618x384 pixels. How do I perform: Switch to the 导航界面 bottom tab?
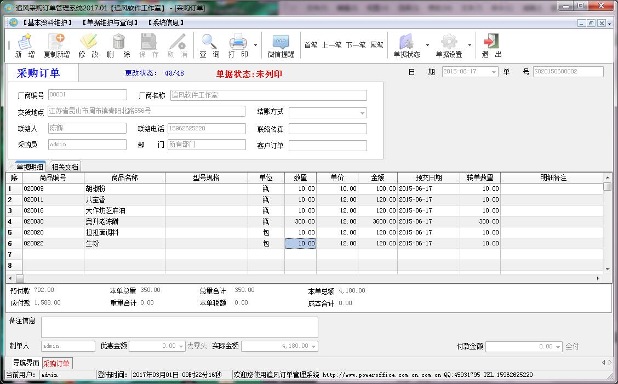(26, 363)
